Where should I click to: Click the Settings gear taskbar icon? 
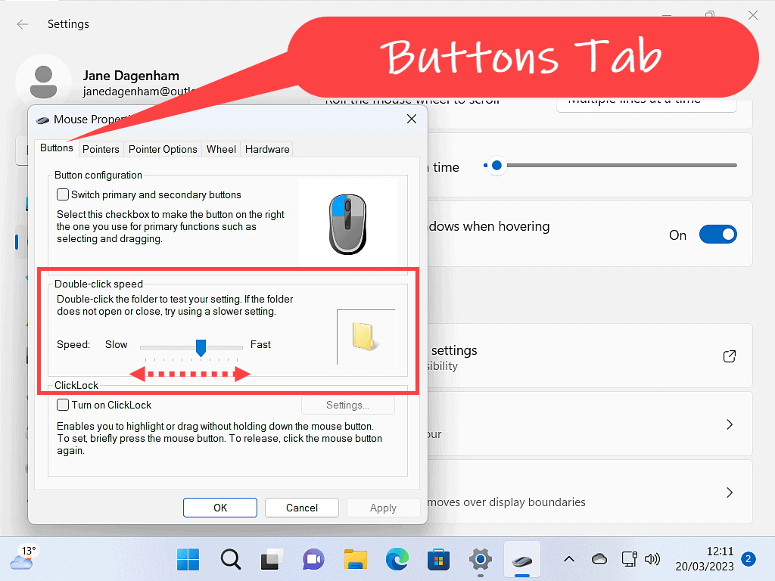[x=480, y=560]
